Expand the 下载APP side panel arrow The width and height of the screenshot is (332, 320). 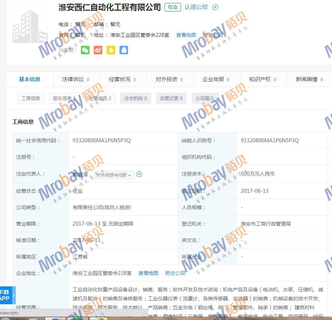[14, 295]
